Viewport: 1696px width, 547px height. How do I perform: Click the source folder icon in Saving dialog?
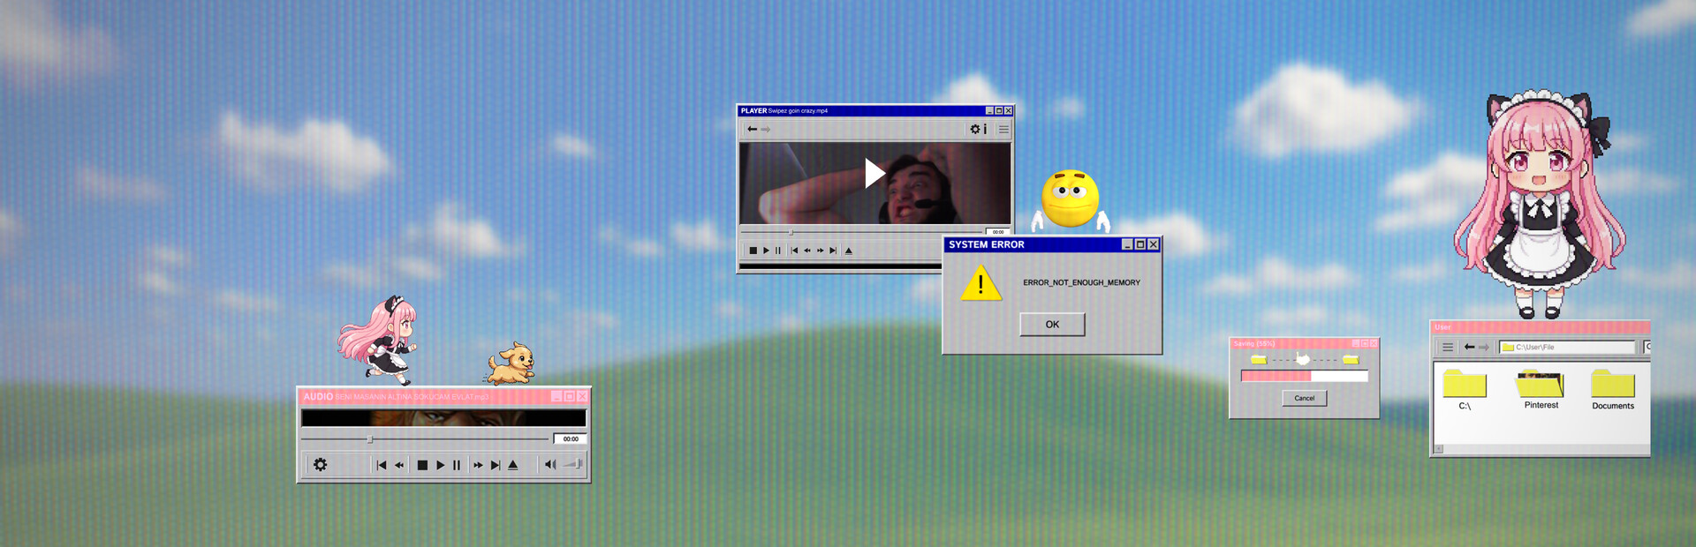(1259, 359)
